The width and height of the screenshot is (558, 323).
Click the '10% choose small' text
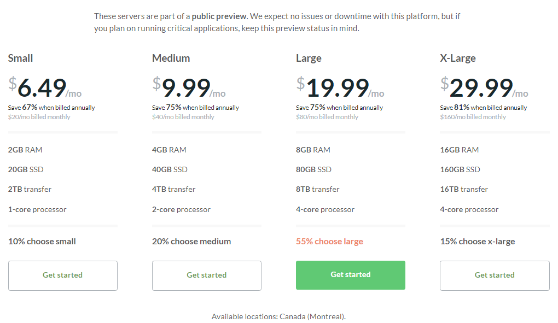[42, 242]
